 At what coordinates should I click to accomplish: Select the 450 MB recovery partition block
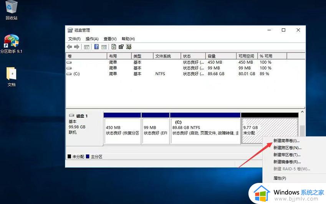122,128
